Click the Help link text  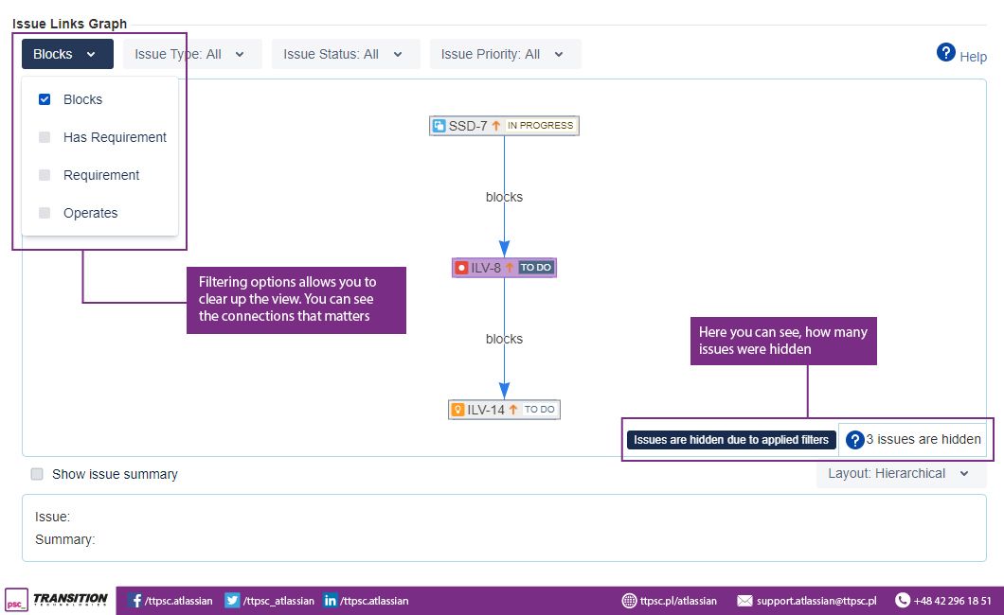[973, 57]
